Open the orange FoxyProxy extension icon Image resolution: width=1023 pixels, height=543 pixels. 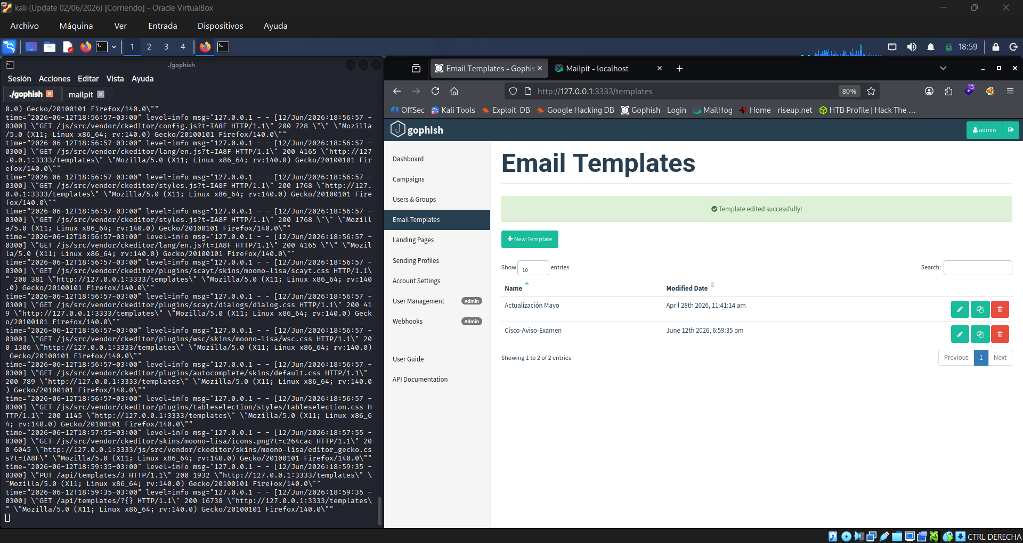tap(990, 91)
